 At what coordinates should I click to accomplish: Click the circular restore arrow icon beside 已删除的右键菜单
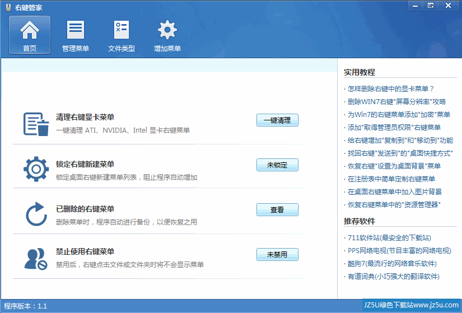(x=36, y=214)
